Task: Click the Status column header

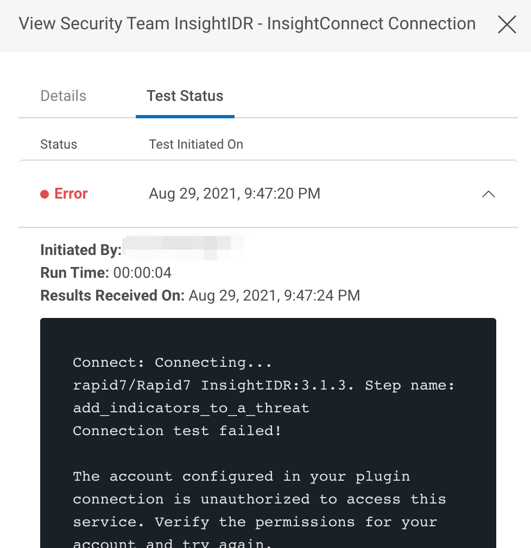Action: (59, 144)
